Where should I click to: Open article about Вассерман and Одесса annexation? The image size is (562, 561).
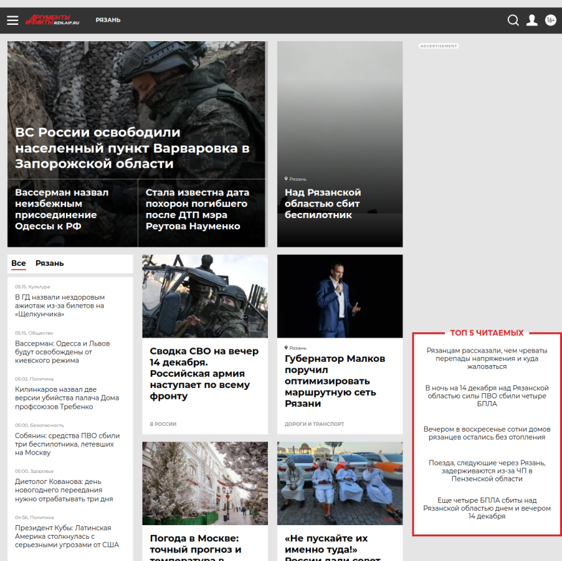coord(61,209)
